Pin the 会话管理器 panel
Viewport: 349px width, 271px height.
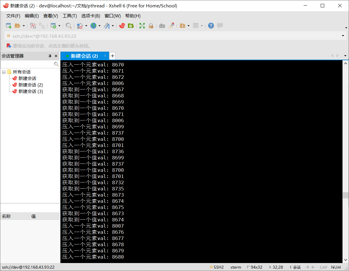point(50,56)
